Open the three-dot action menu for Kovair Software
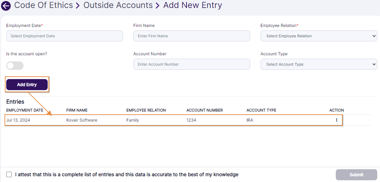 click(336, 120)
